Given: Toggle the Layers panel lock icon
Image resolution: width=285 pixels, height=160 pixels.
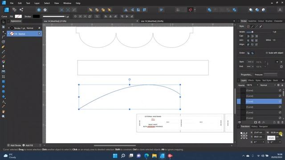Looking at the screenshot, I should pos(282,85).
